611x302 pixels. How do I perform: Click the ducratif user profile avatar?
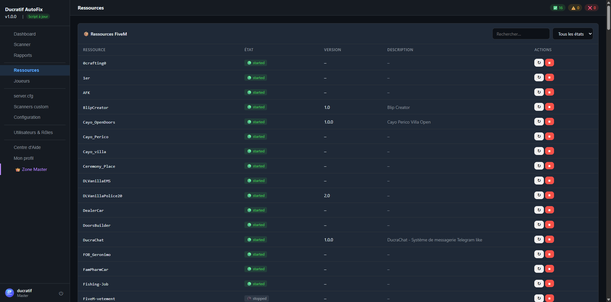[x=10, y=293]
